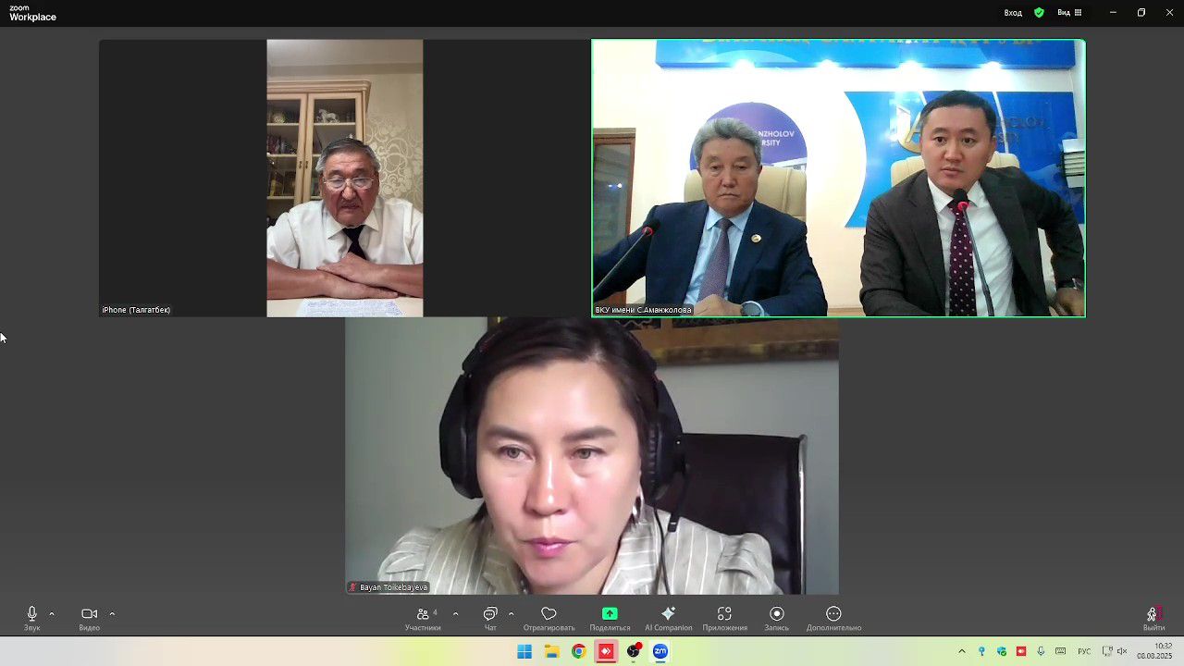Expand the arrow next to Участники
Viewport: 1184px width, 666px height.
[x=455, y=613]
